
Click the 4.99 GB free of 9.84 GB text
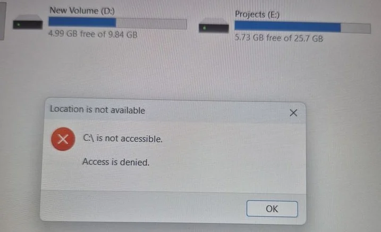click(93, 34)
